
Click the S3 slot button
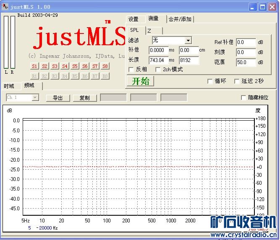[55, 66]
